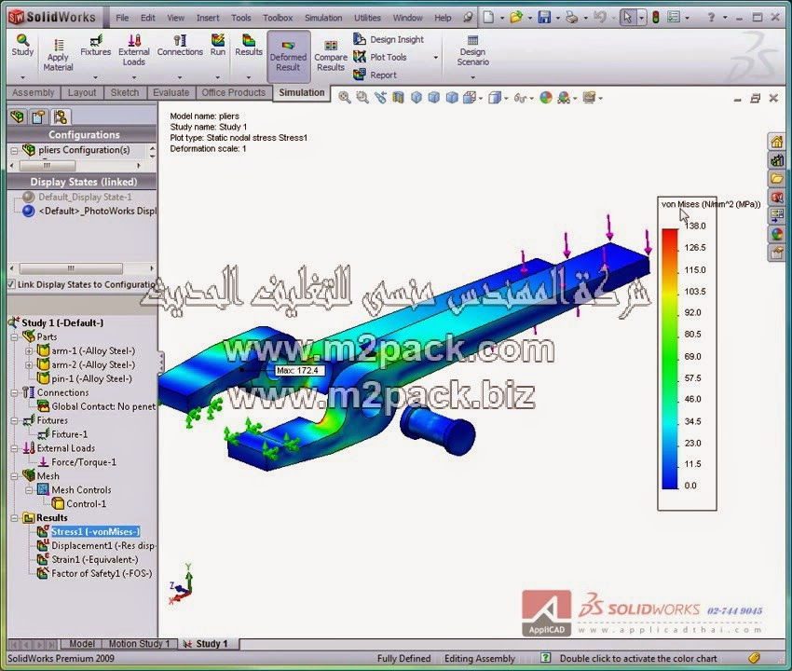Click the Zoom to Area icon

(x=362, y=98)
